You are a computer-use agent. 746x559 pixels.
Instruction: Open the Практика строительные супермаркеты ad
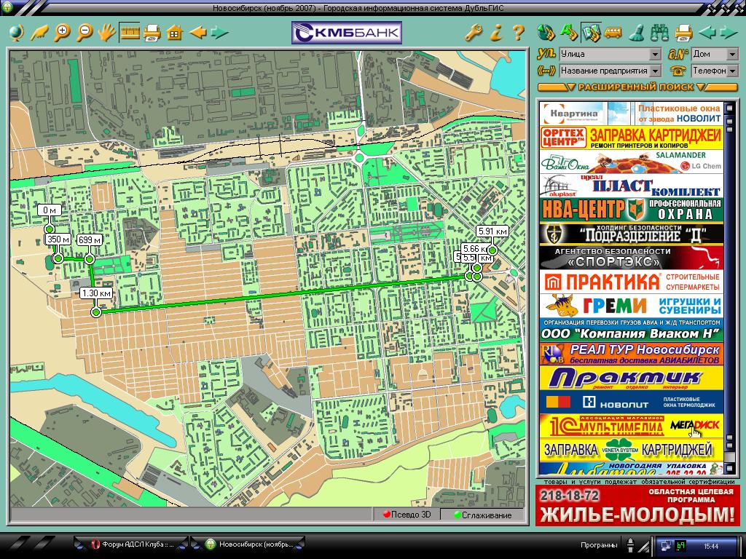pos(632,282)
